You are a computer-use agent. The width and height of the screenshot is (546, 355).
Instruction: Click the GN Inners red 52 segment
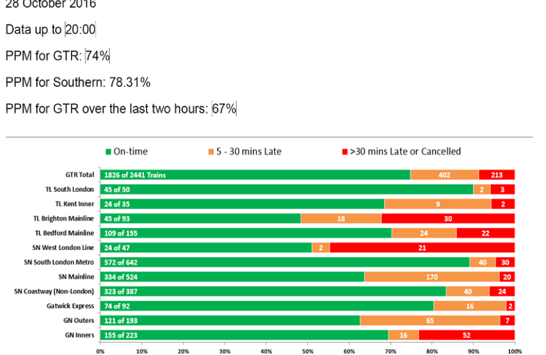466,335
